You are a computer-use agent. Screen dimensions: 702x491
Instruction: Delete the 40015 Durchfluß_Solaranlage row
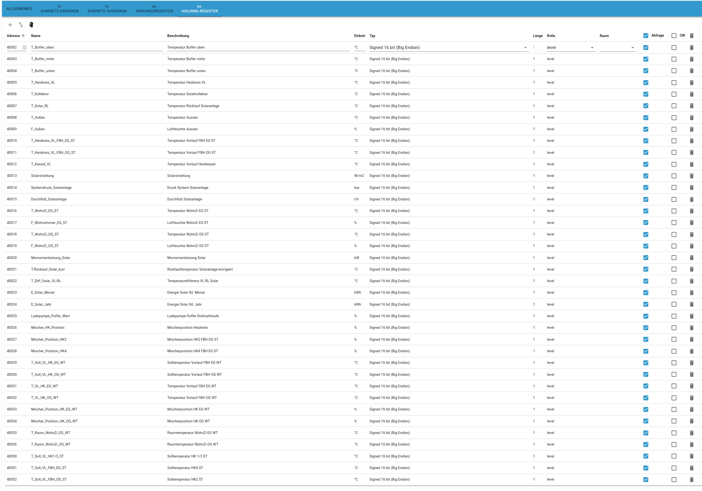[x=692, y=199]
